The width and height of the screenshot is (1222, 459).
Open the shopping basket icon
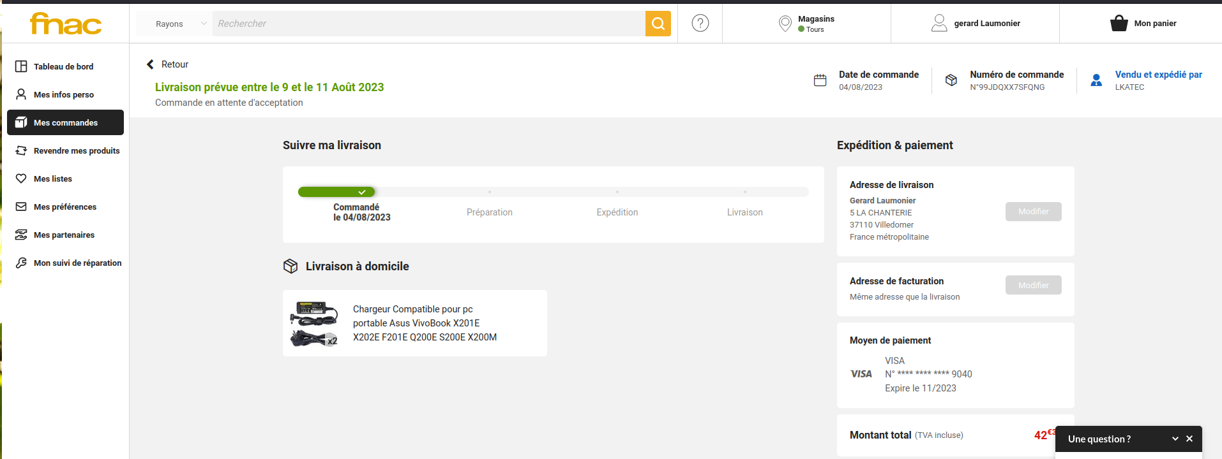pos(1119,24)
